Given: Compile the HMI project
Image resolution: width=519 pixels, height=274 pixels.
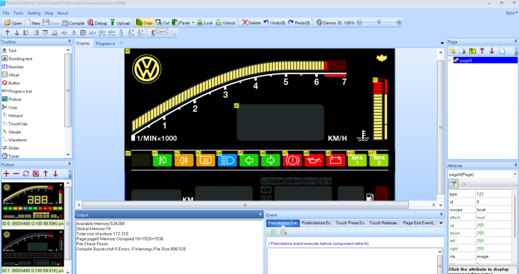Looking at the screenshot, I should (x=73, y=23).
